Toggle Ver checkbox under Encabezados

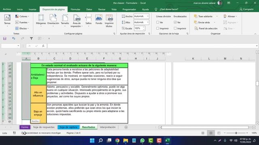pyautogui.click(x=175, y=22)
